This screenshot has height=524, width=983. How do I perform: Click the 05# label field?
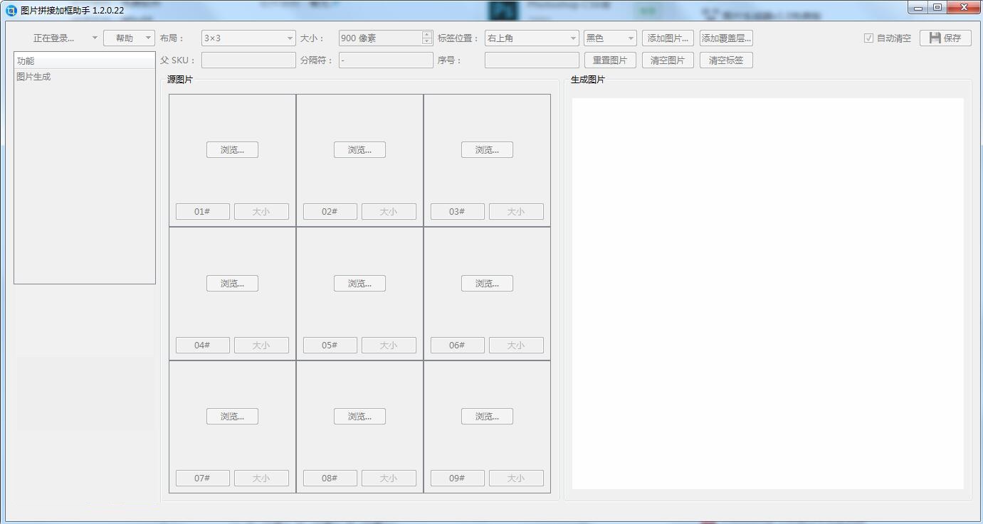[x=330, y=346]
